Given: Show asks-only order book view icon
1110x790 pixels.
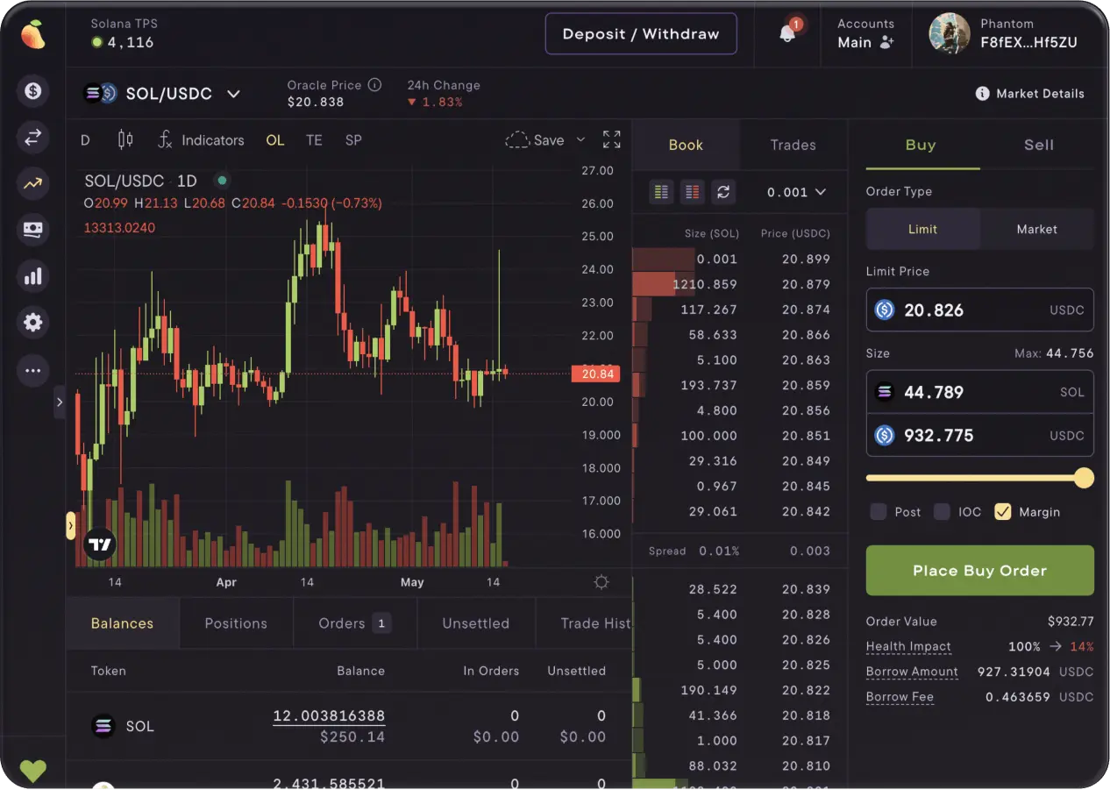Looking at the screenshot, I should tap(693, 191).
